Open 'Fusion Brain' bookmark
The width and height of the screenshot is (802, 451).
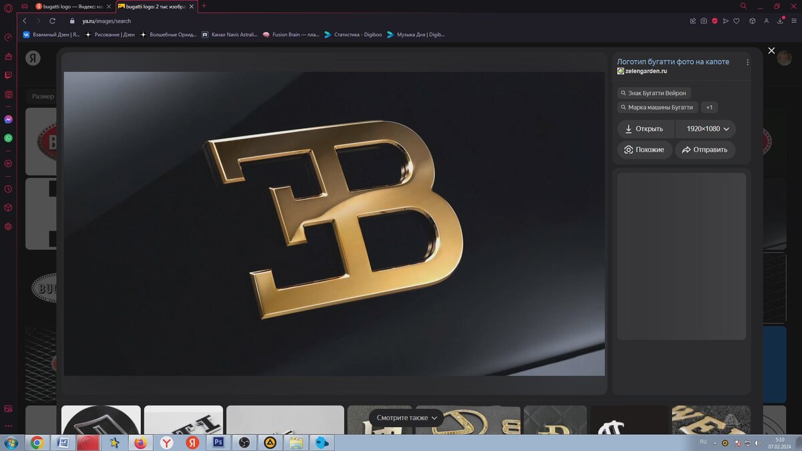[x=291, y=34]
